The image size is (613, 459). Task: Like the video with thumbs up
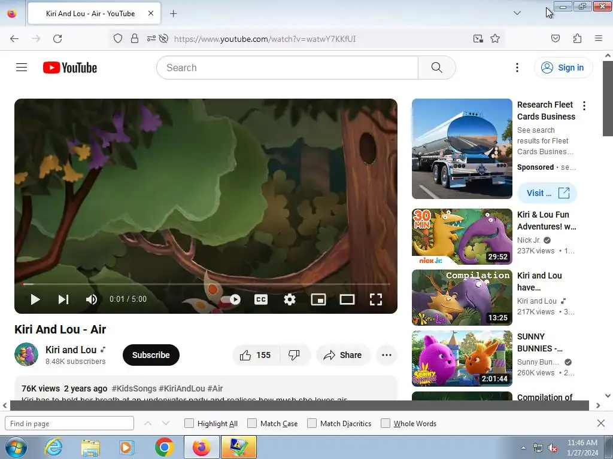coord(255,355)
